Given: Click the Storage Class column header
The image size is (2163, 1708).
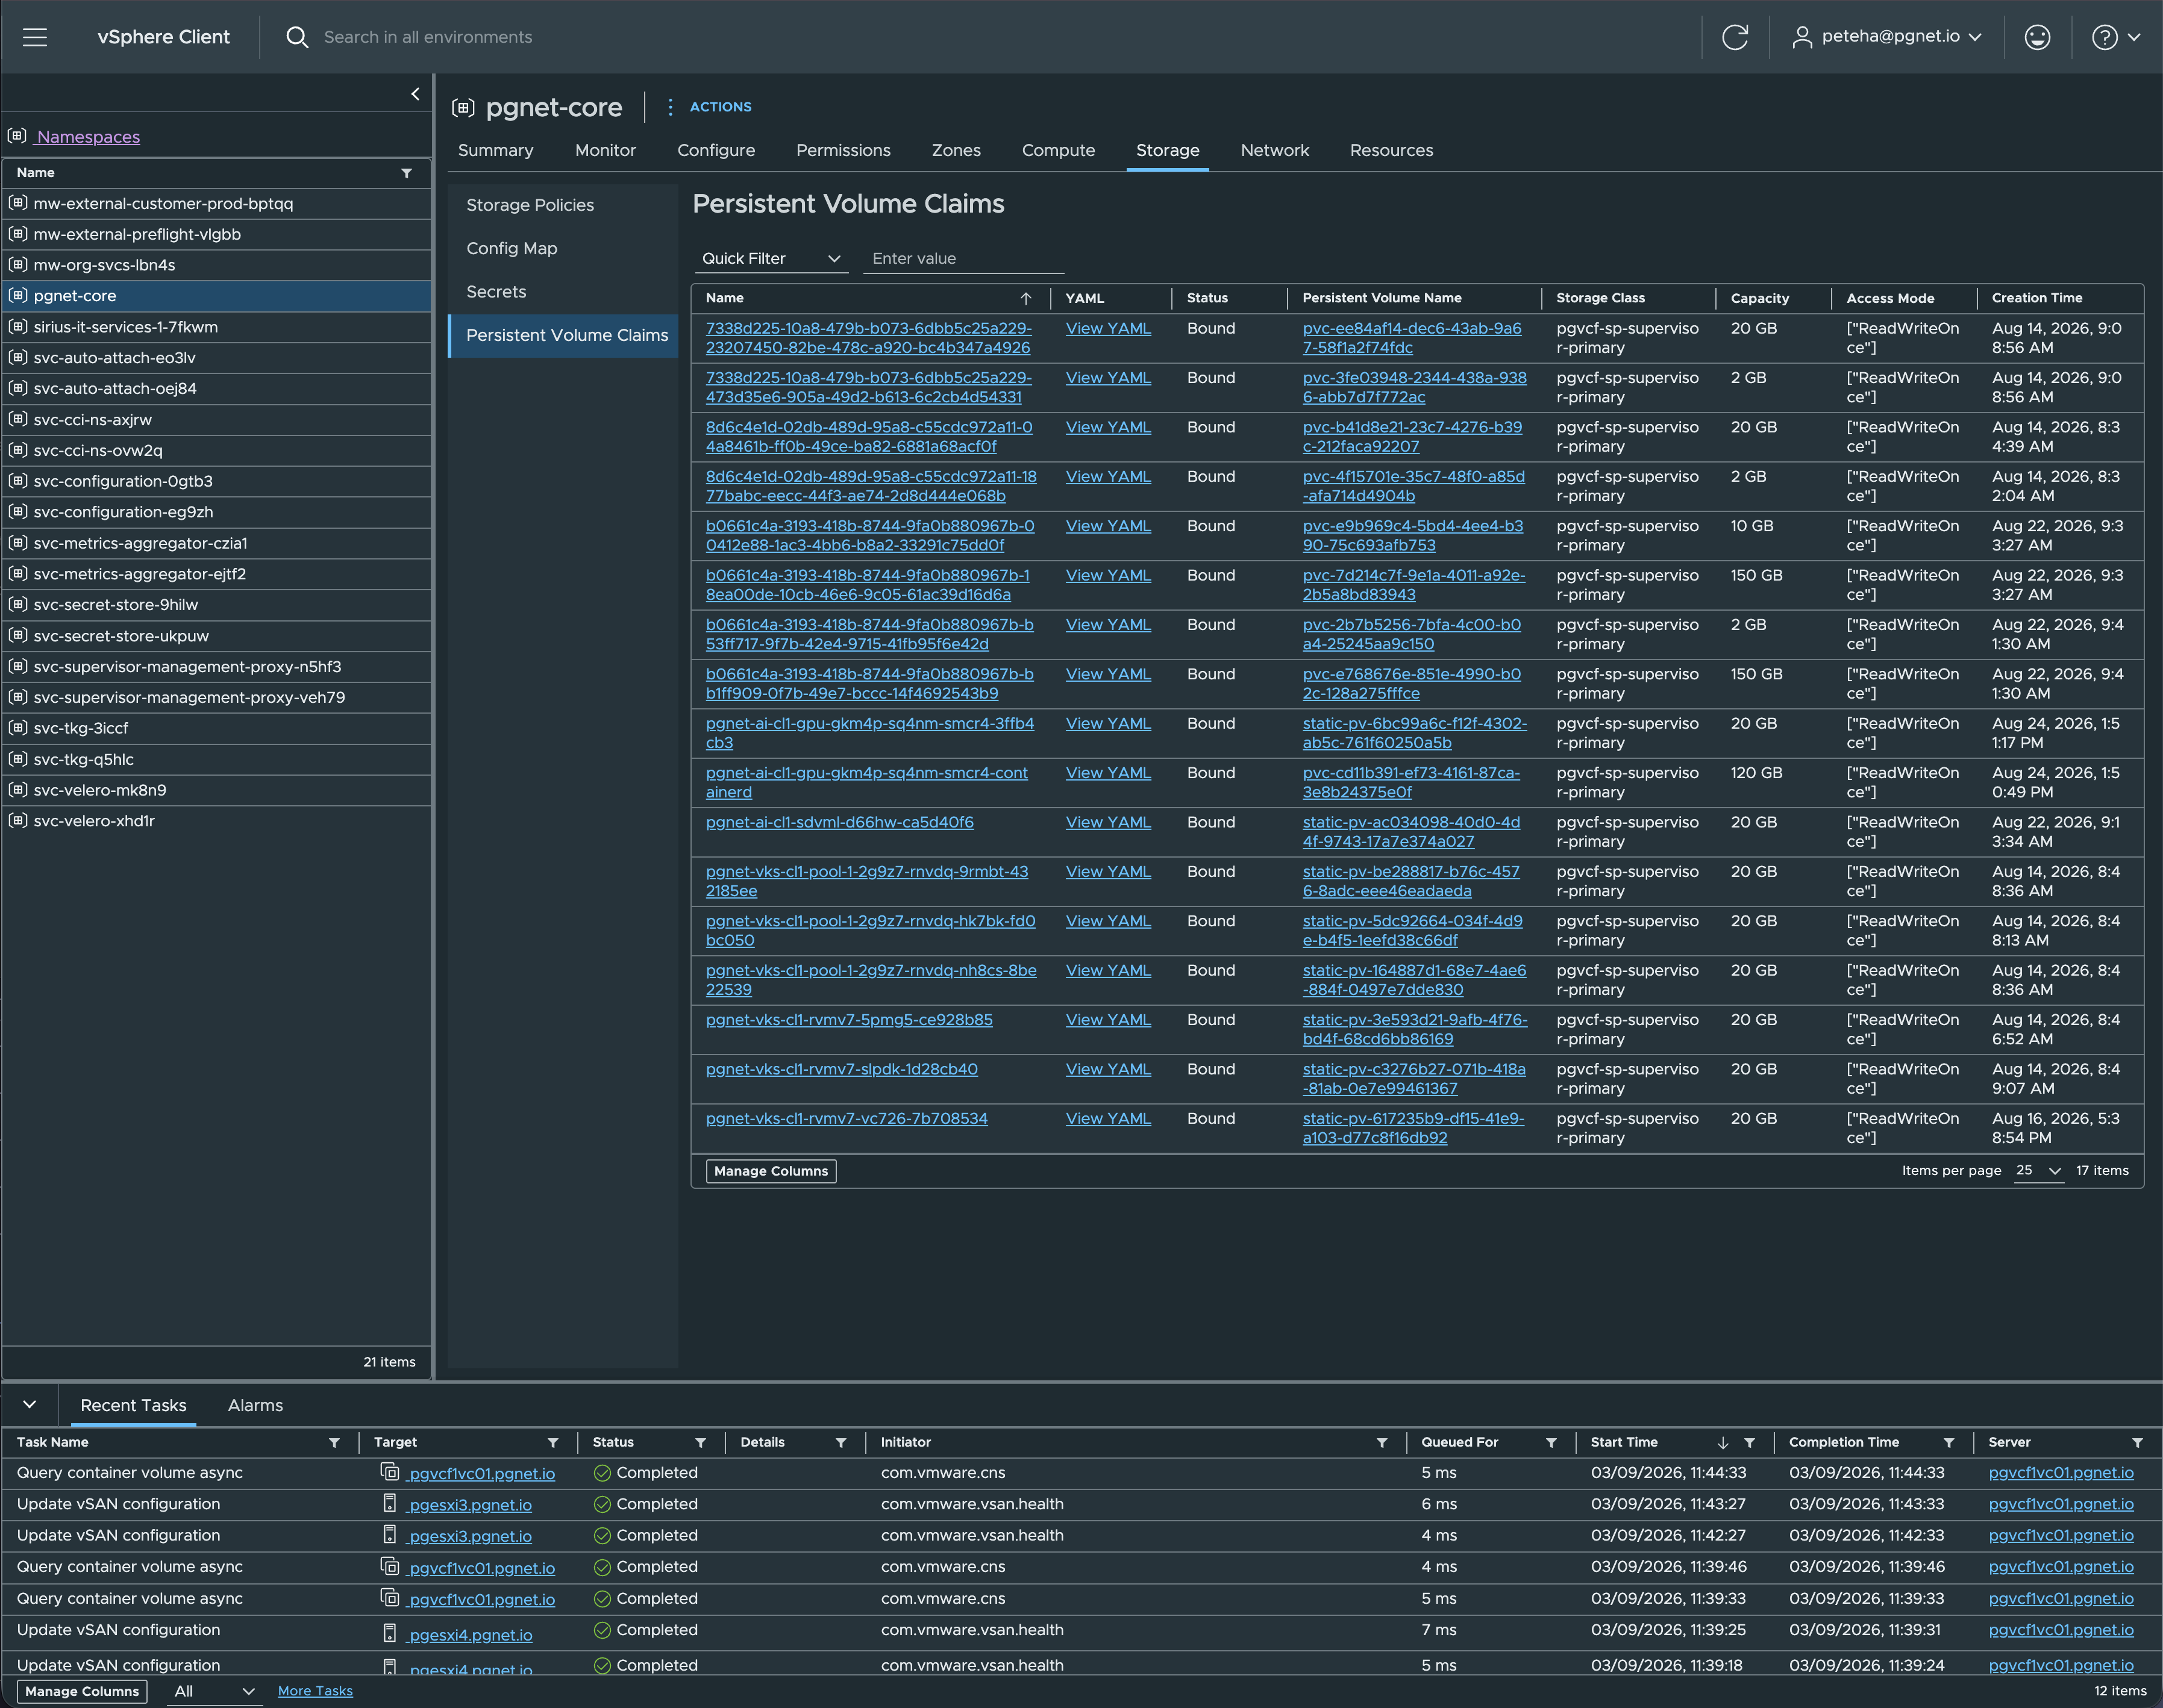Looking at the screenshot, I should [1600, 298].
